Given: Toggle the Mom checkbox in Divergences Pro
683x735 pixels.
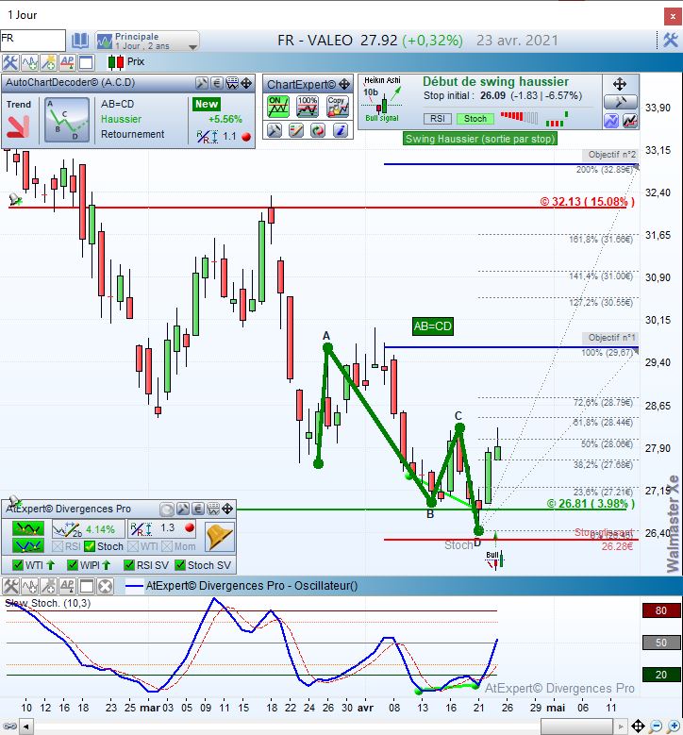Looking at the screenshot, I should coord(167,546).
